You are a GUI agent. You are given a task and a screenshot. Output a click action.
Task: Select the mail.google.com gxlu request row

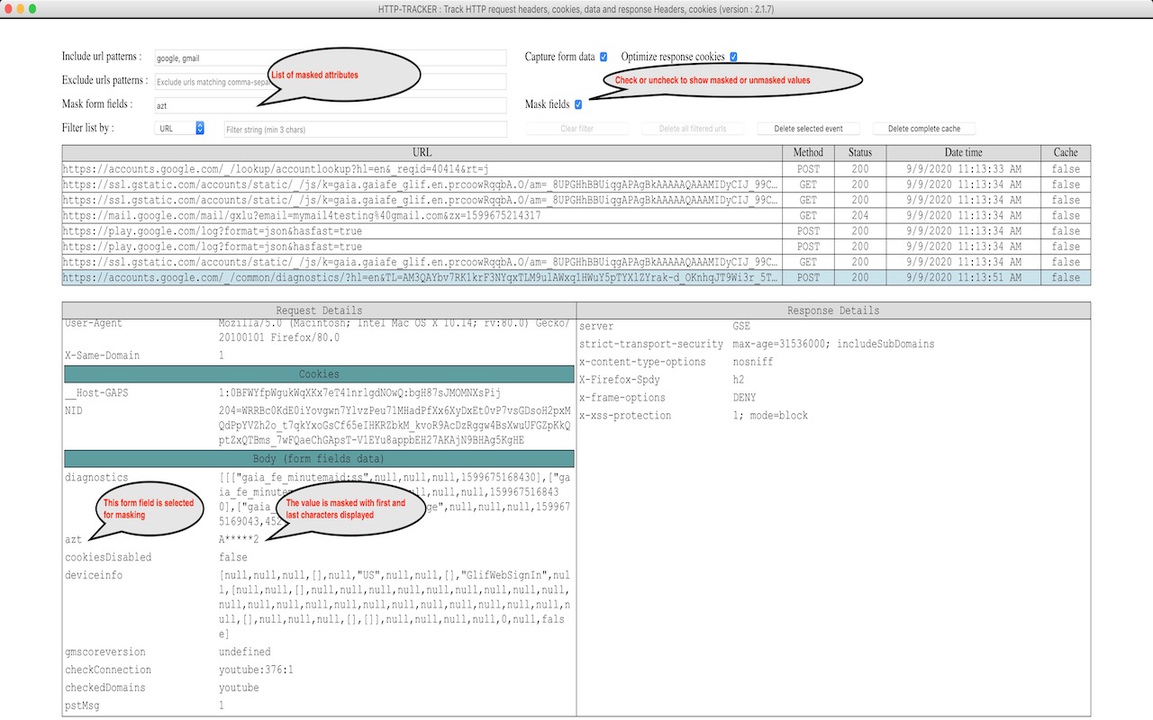coord(576,216)
